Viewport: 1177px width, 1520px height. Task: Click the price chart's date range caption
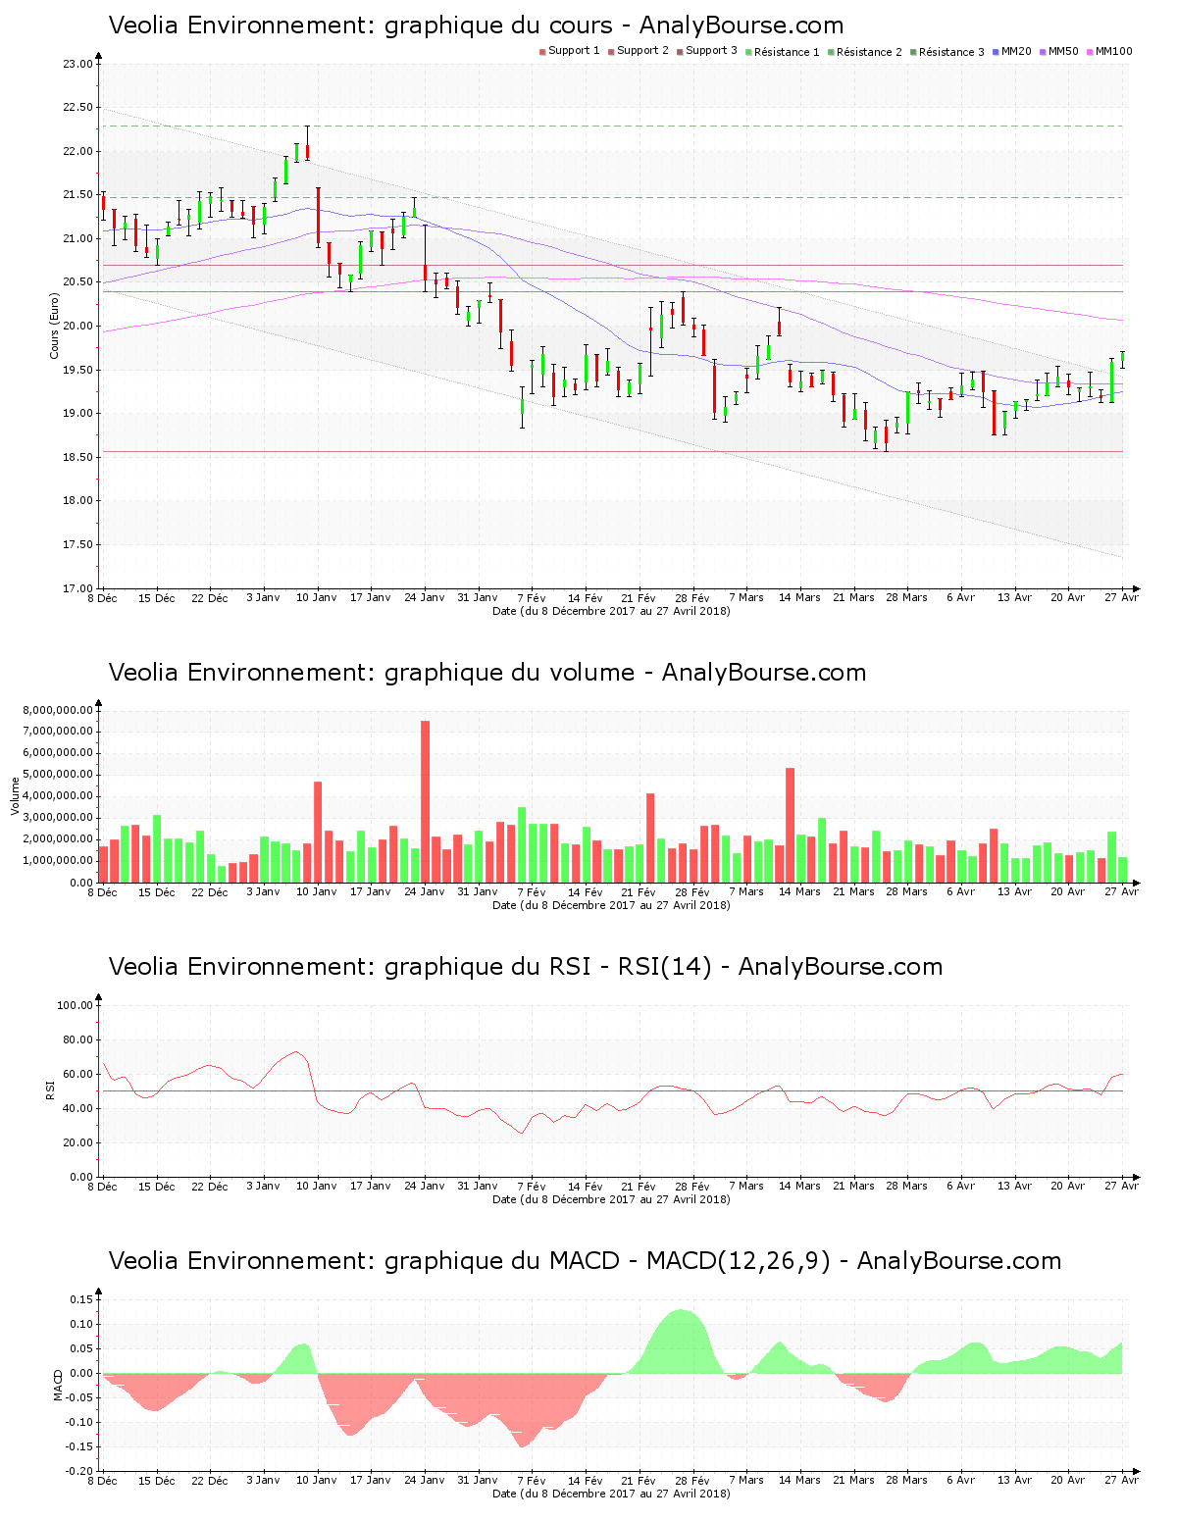[611, 611]
